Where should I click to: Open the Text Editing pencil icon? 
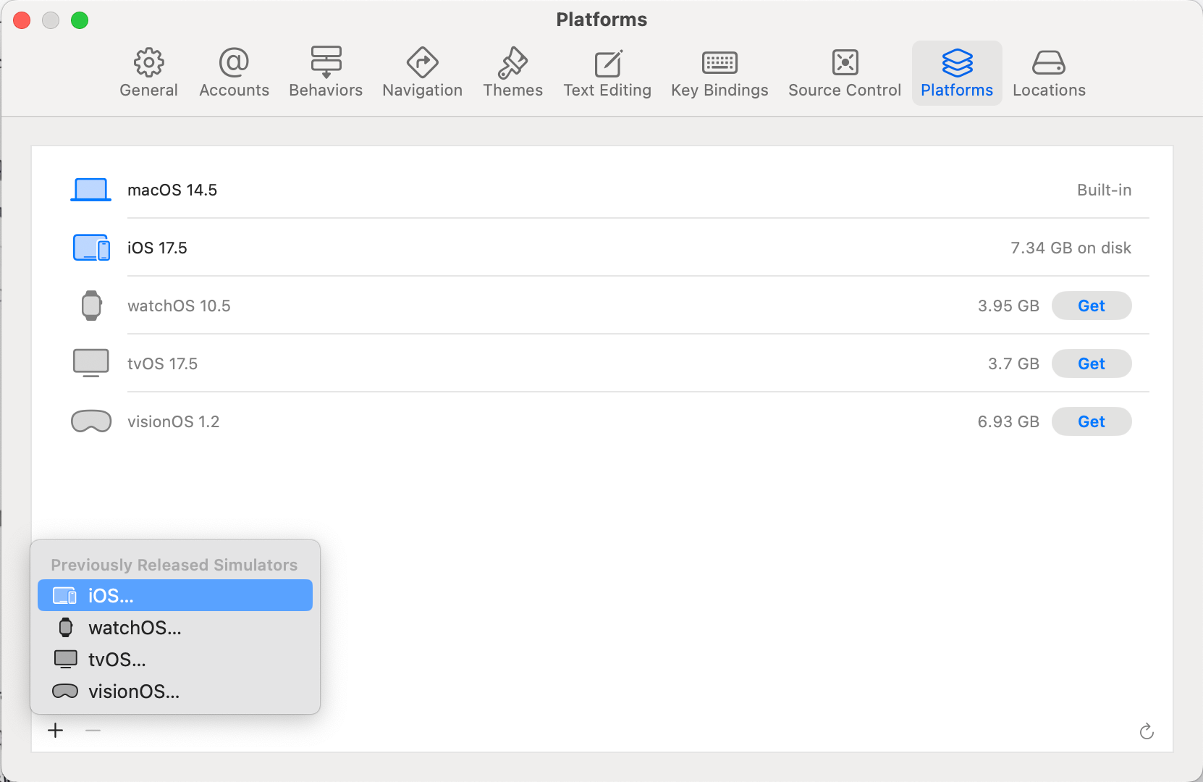click(607, 63)
